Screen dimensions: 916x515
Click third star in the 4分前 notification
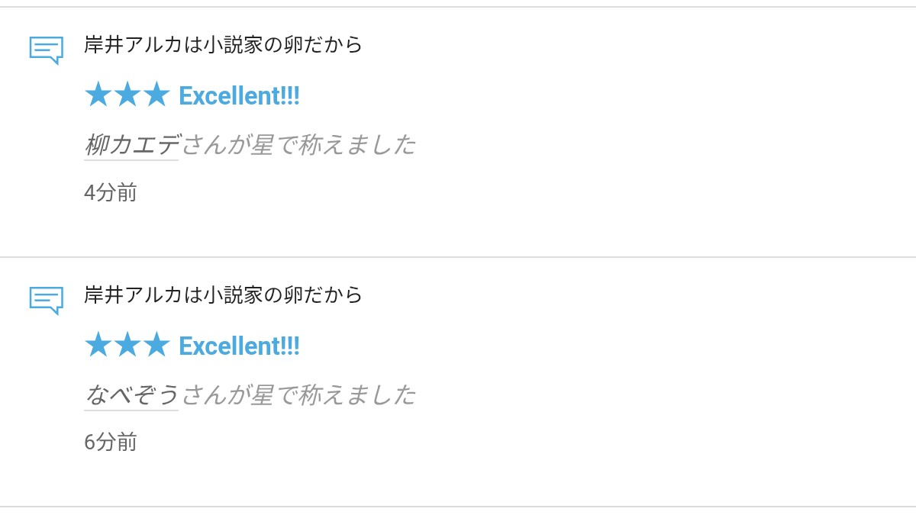(x=156, y=95)
